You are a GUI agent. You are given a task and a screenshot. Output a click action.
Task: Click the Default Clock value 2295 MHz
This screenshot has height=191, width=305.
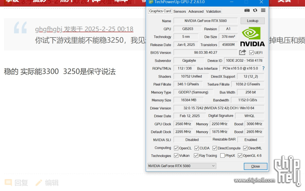click(183, 132)
